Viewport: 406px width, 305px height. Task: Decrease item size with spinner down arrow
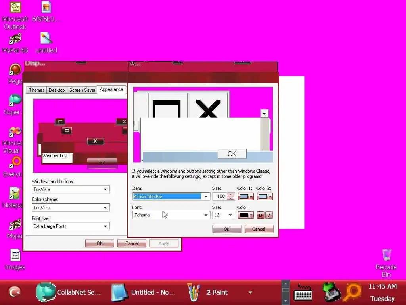click(x=230, y=198)
